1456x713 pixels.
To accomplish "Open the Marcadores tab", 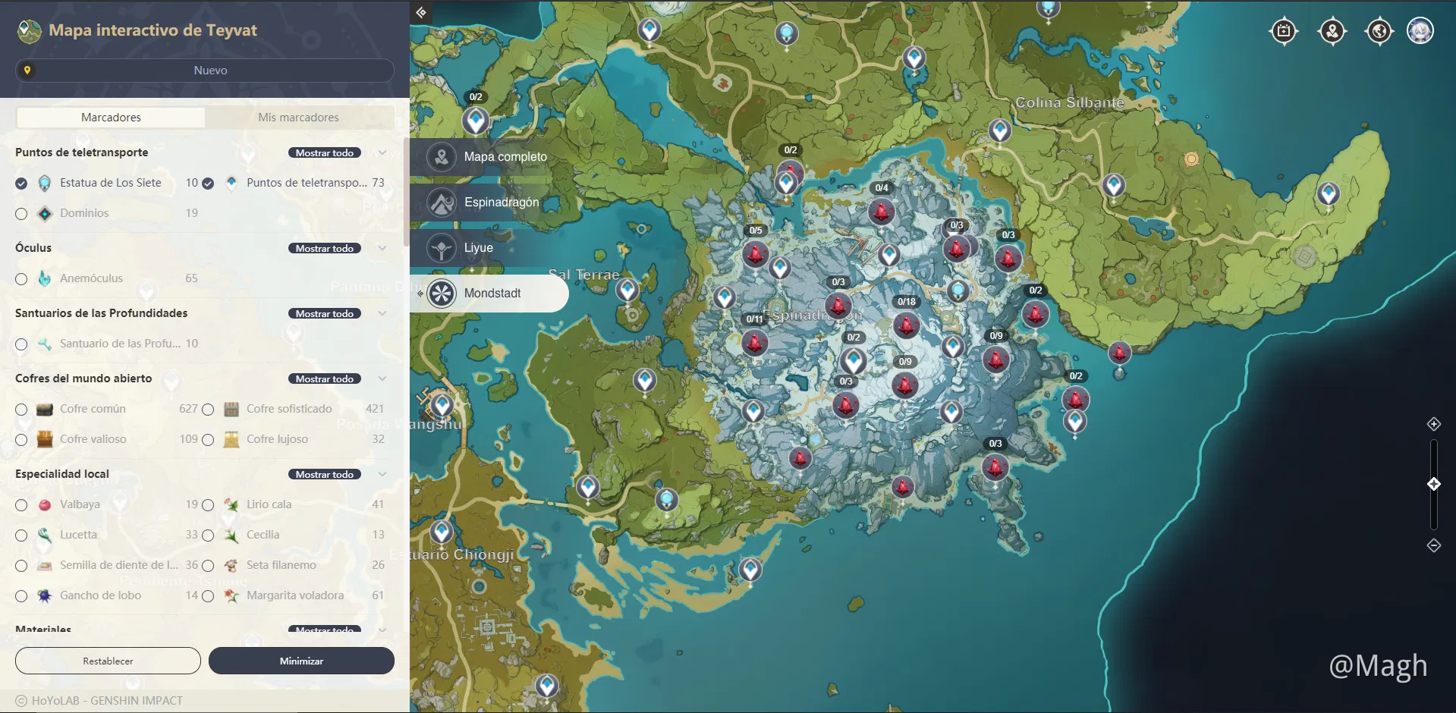I will (110, 117).
